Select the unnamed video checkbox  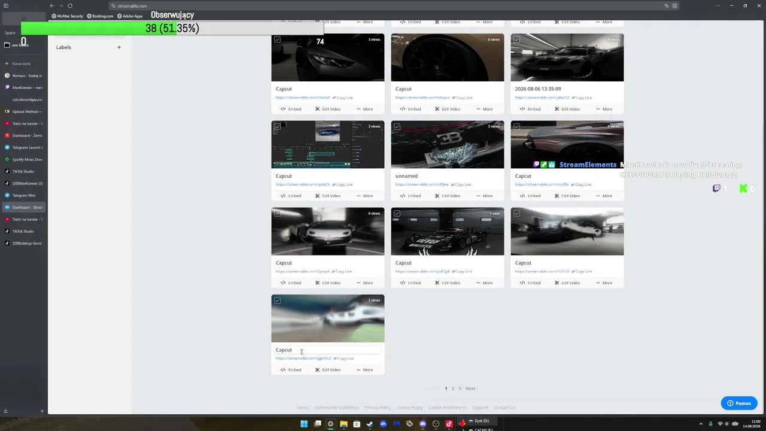click(397, 127)
